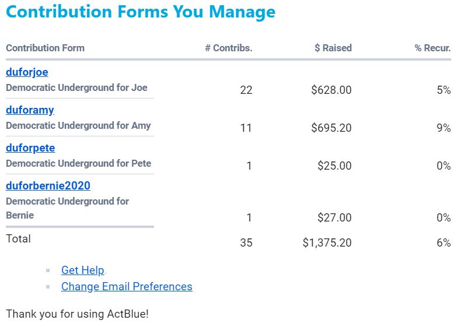Viewport: 457px width, 327px height.
Task: Click the Total row label
Action: [x=18, y=238]
